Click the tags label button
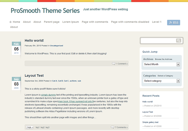188x131 pixels. (30, 127)
